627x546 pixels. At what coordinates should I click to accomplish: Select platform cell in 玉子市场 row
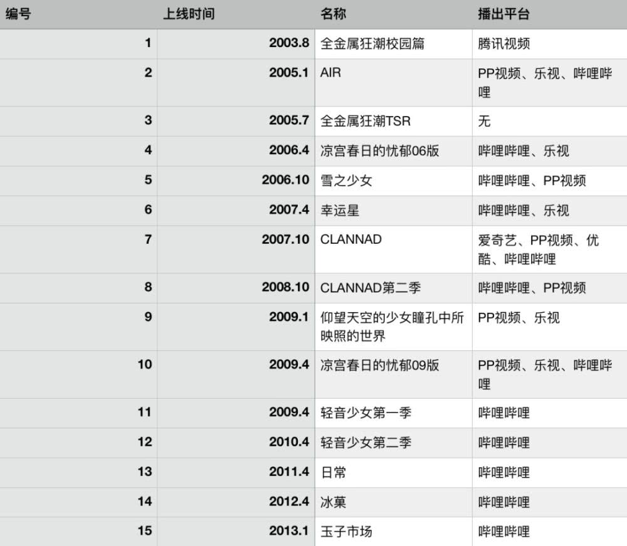549,532
